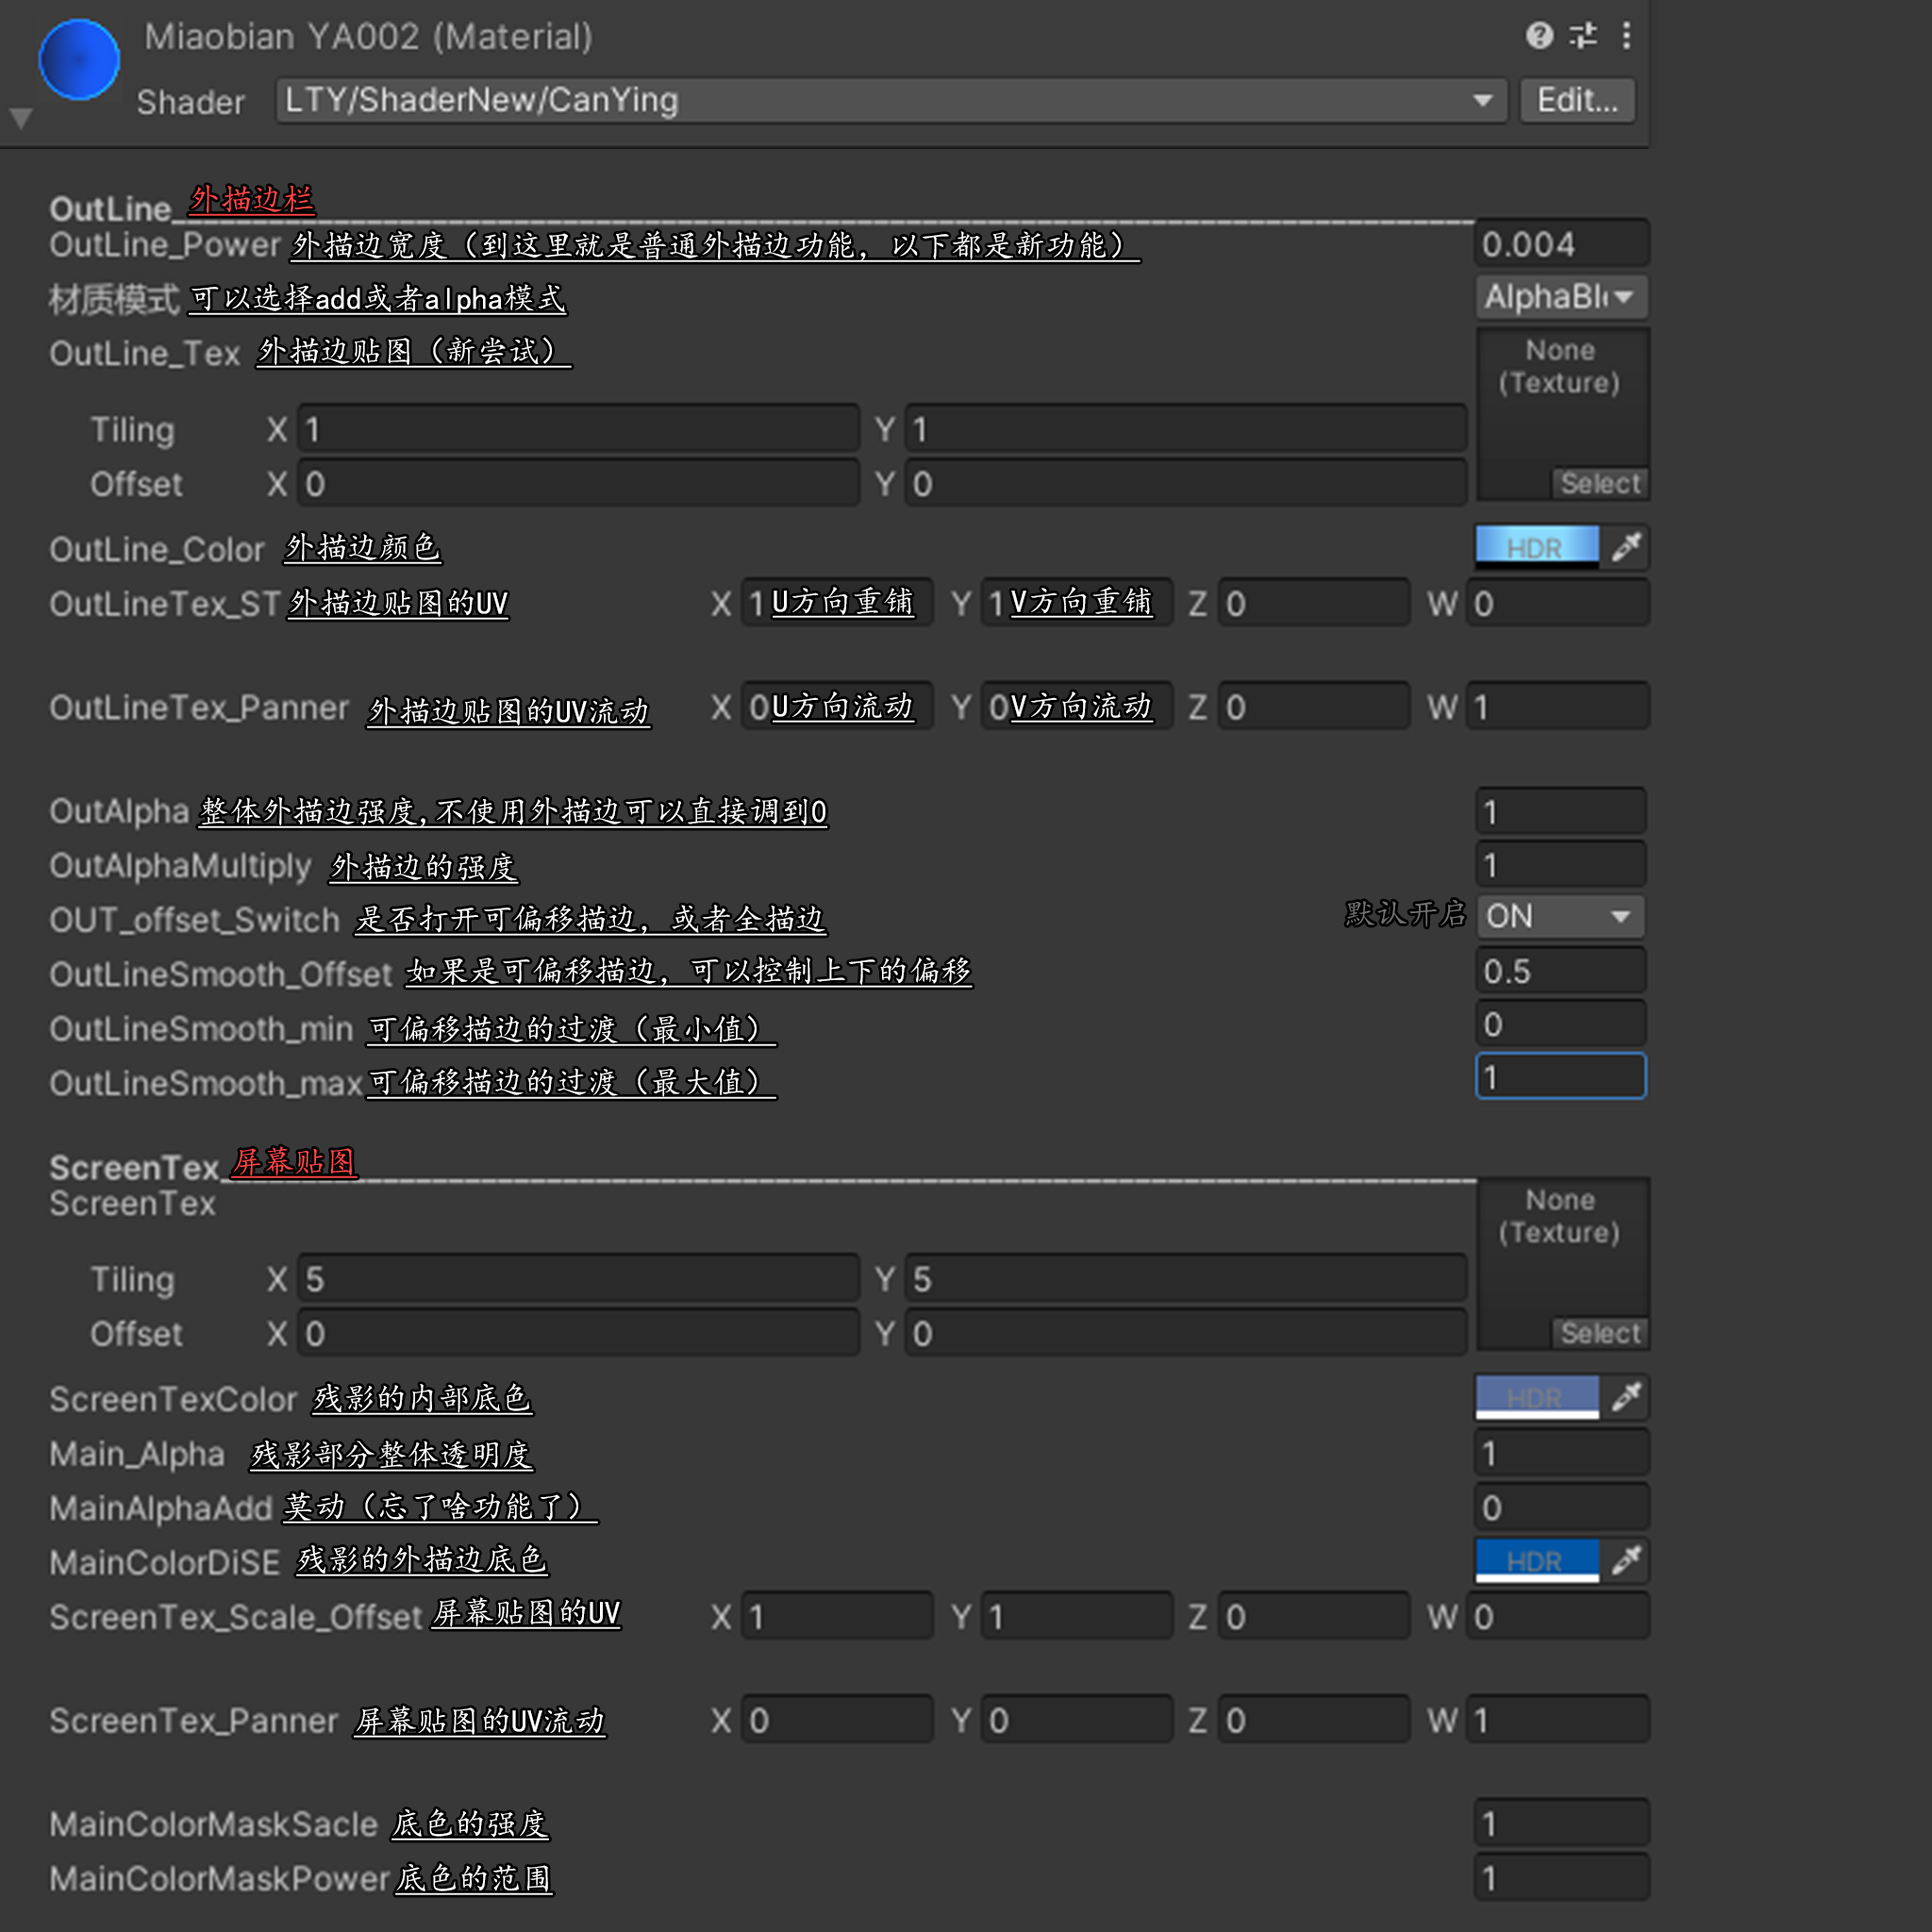This screenshot has width=1932, height=1932.
Task: Collapse the material foldout triangle
Action: tap(21, 118)
